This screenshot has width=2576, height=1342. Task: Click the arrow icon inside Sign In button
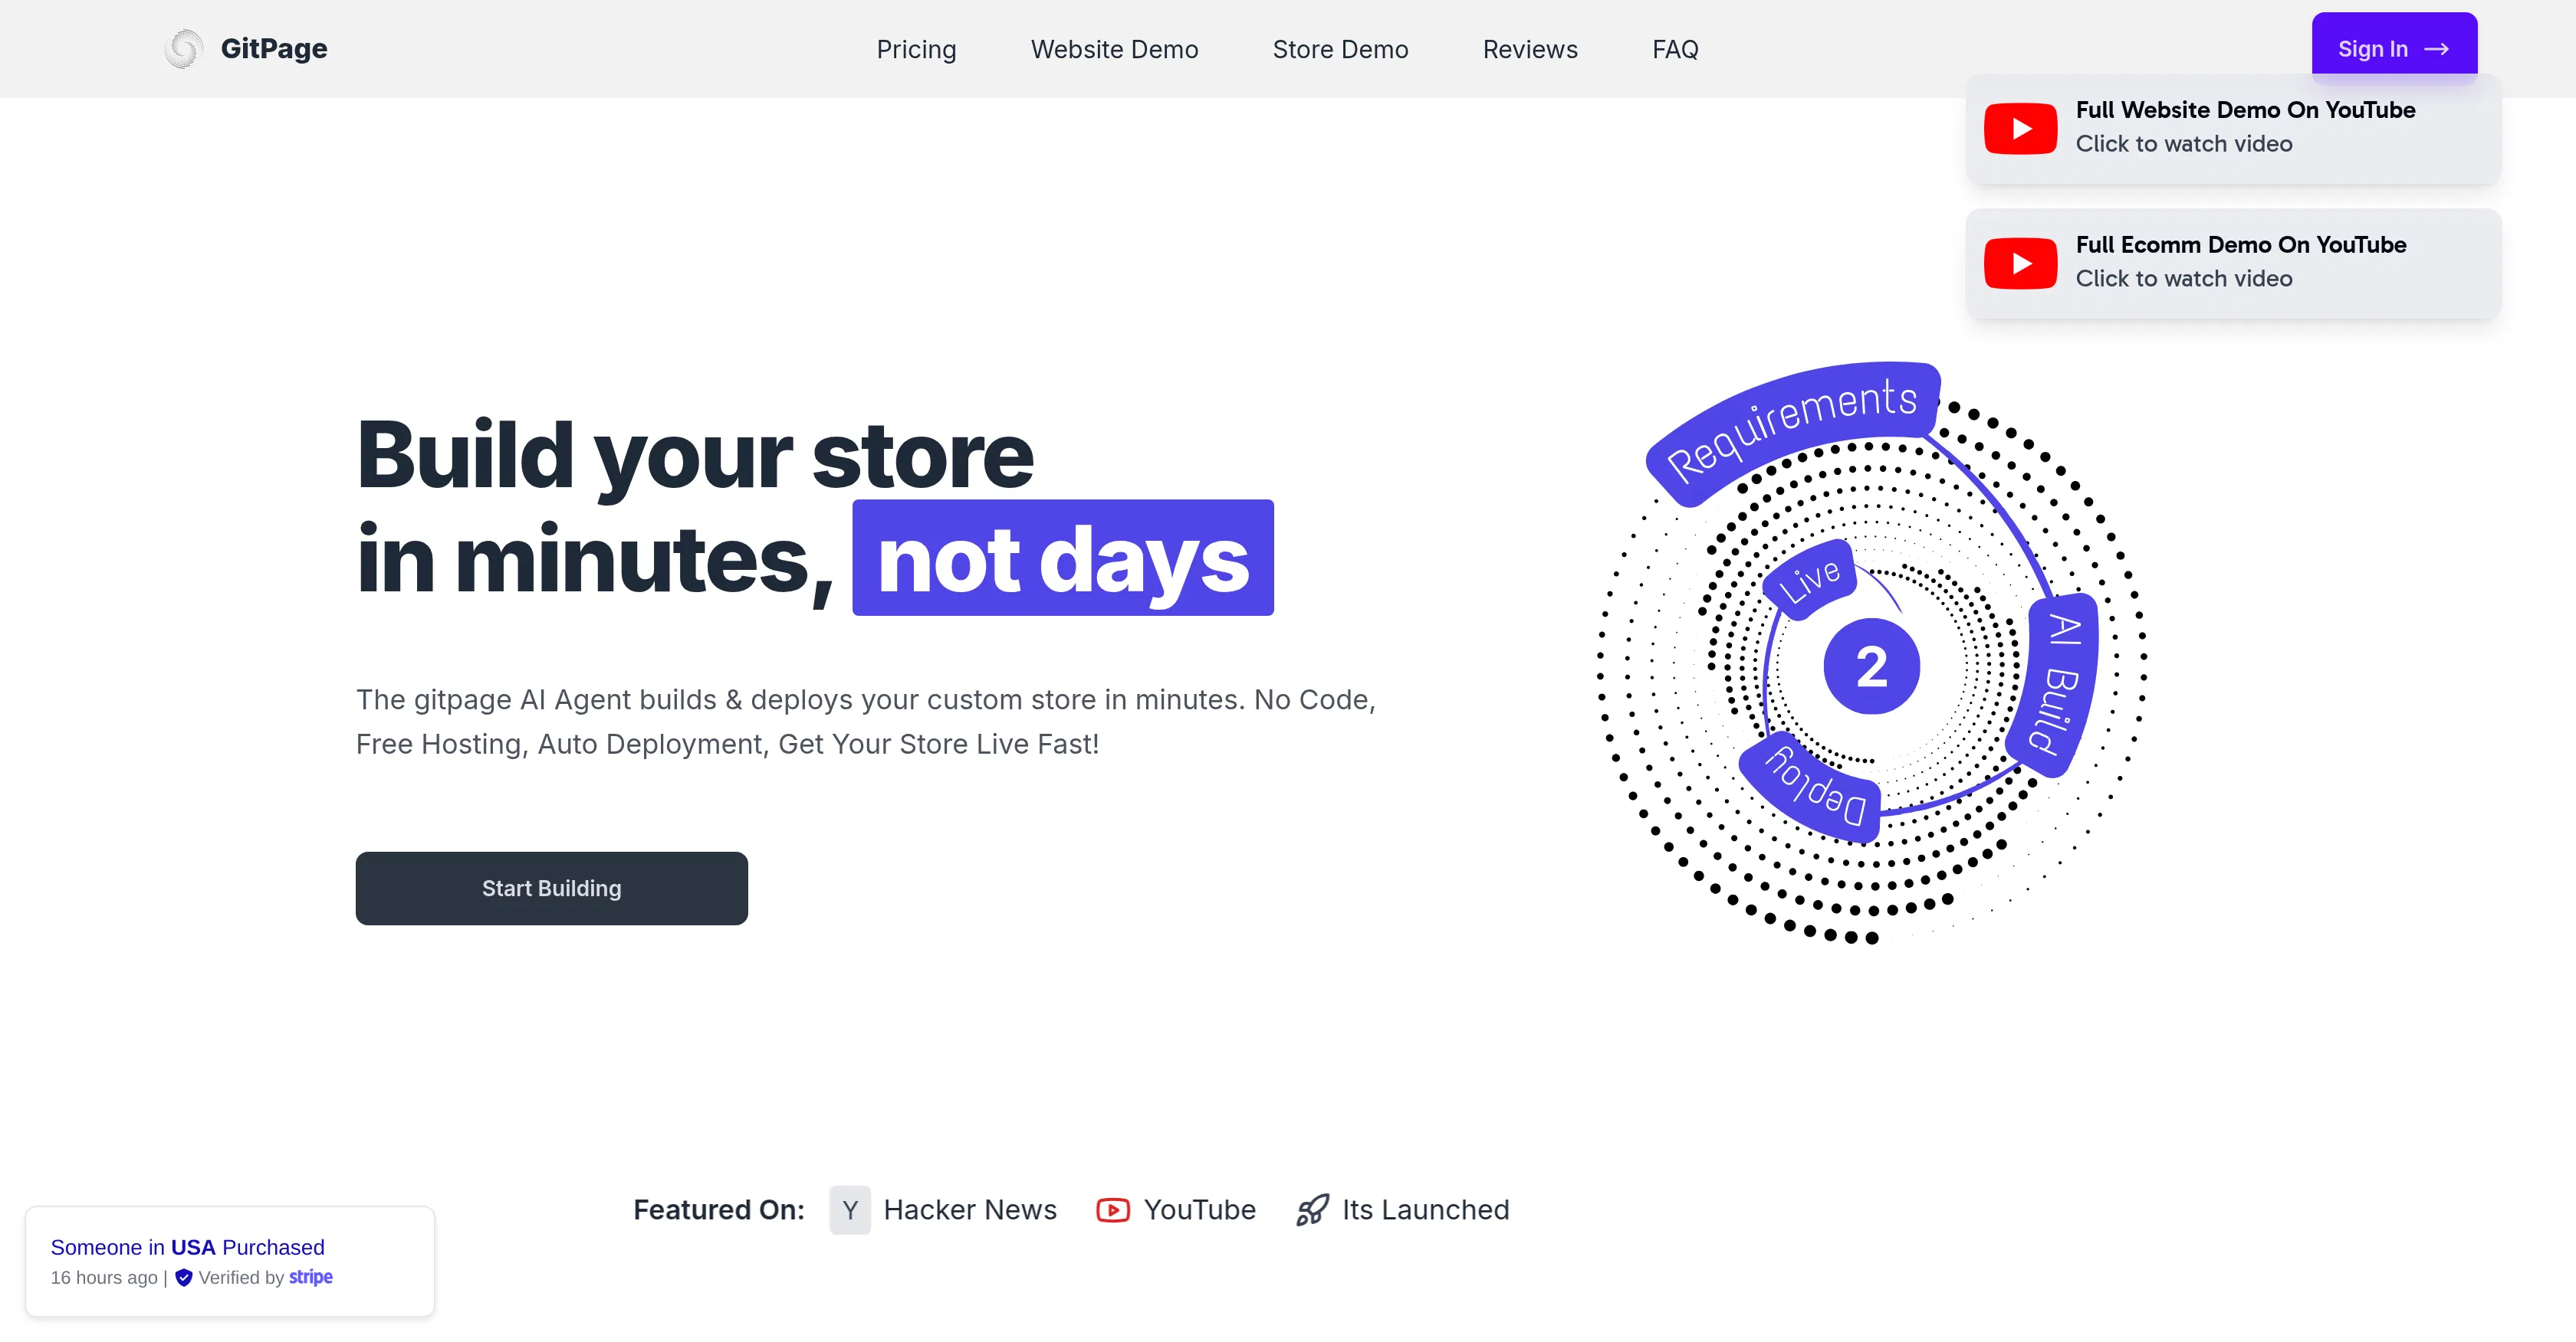pos(2437,47)
